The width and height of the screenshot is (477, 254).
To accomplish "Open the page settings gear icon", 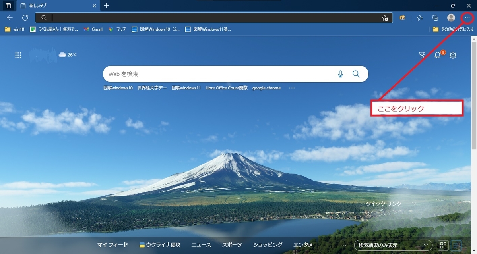I will [453, 55].
